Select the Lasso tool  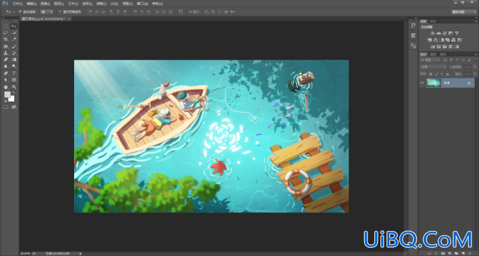pyautogui.click(x=6, y=33)
